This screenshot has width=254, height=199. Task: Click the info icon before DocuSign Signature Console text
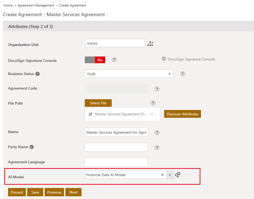coord(164,59)
